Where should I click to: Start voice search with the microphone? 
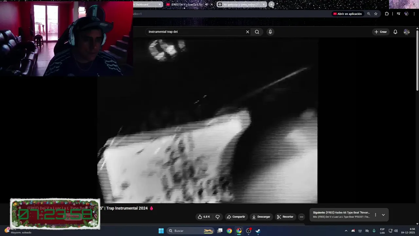point(270,32)
